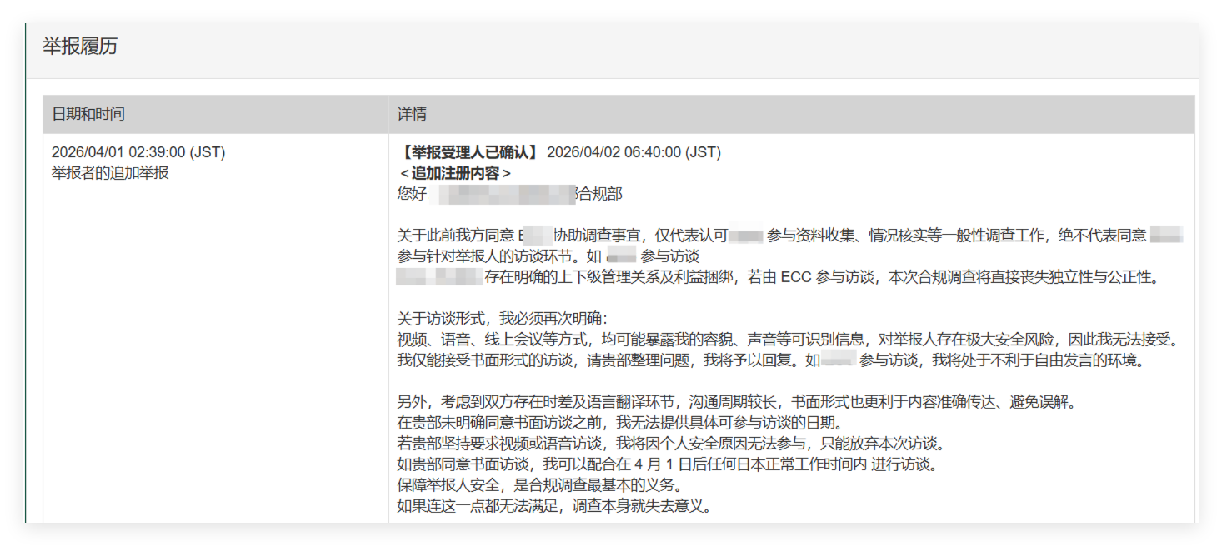The image size is (1222, 546).
Task: Select the 2026/04/02 06:40:00 (JST) confirmation time
Action: click(634, 152)
